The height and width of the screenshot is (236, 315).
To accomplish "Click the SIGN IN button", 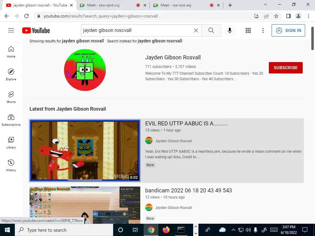I will 288,30.
